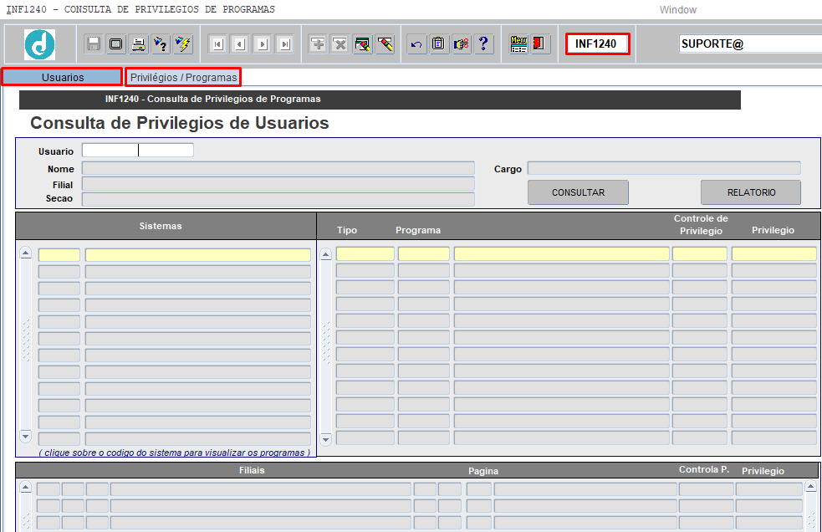The image size is (822, 532).
Task: Click the INF1240 program code field
Action: tap(597, 43)
